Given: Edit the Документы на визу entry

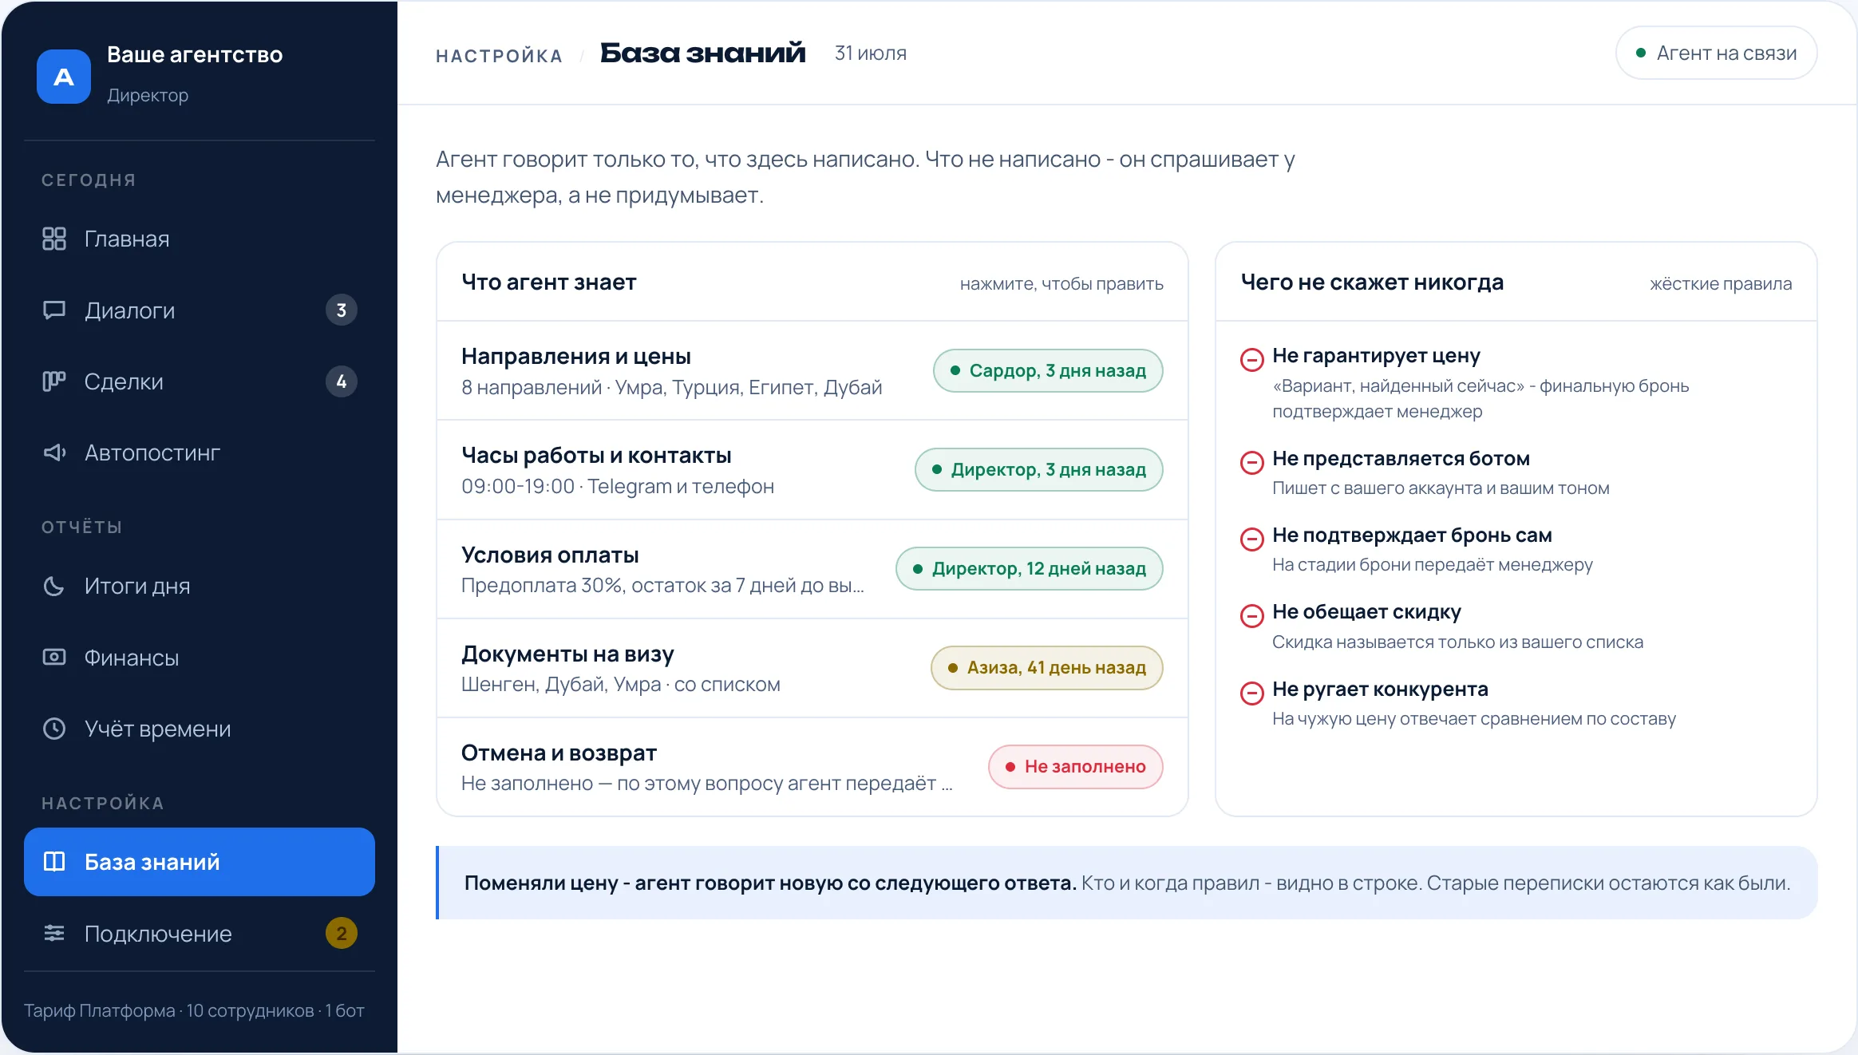Looking at the screenshot, I should [812, 668].
